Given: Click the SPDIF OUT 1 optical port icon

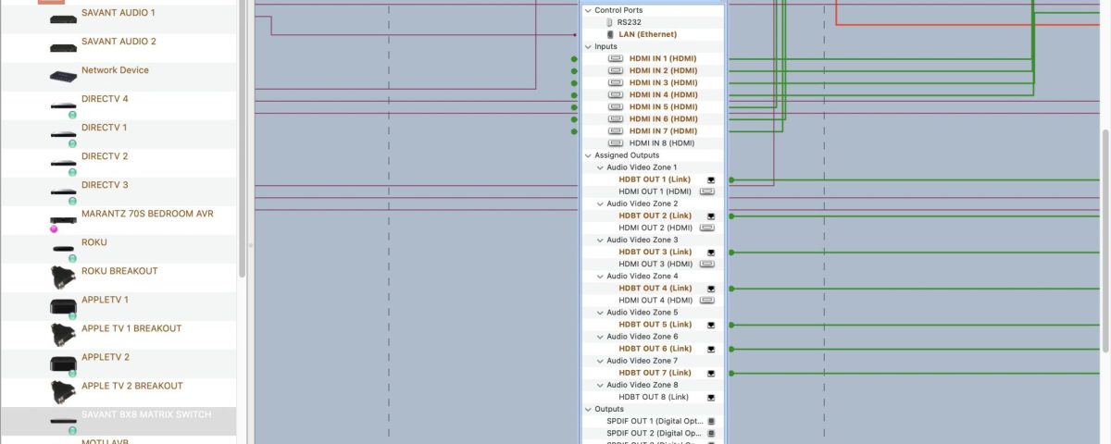Looking at the screenshot, I should (711, 421).
